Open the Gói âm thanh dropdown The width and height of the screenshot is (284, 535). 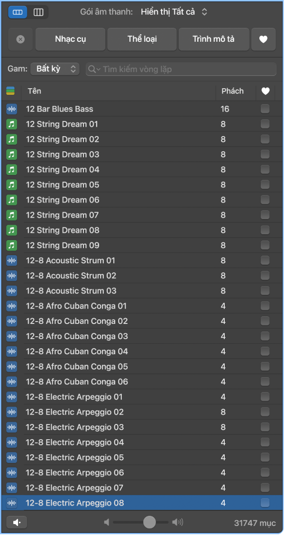click(x=174, y=12)
